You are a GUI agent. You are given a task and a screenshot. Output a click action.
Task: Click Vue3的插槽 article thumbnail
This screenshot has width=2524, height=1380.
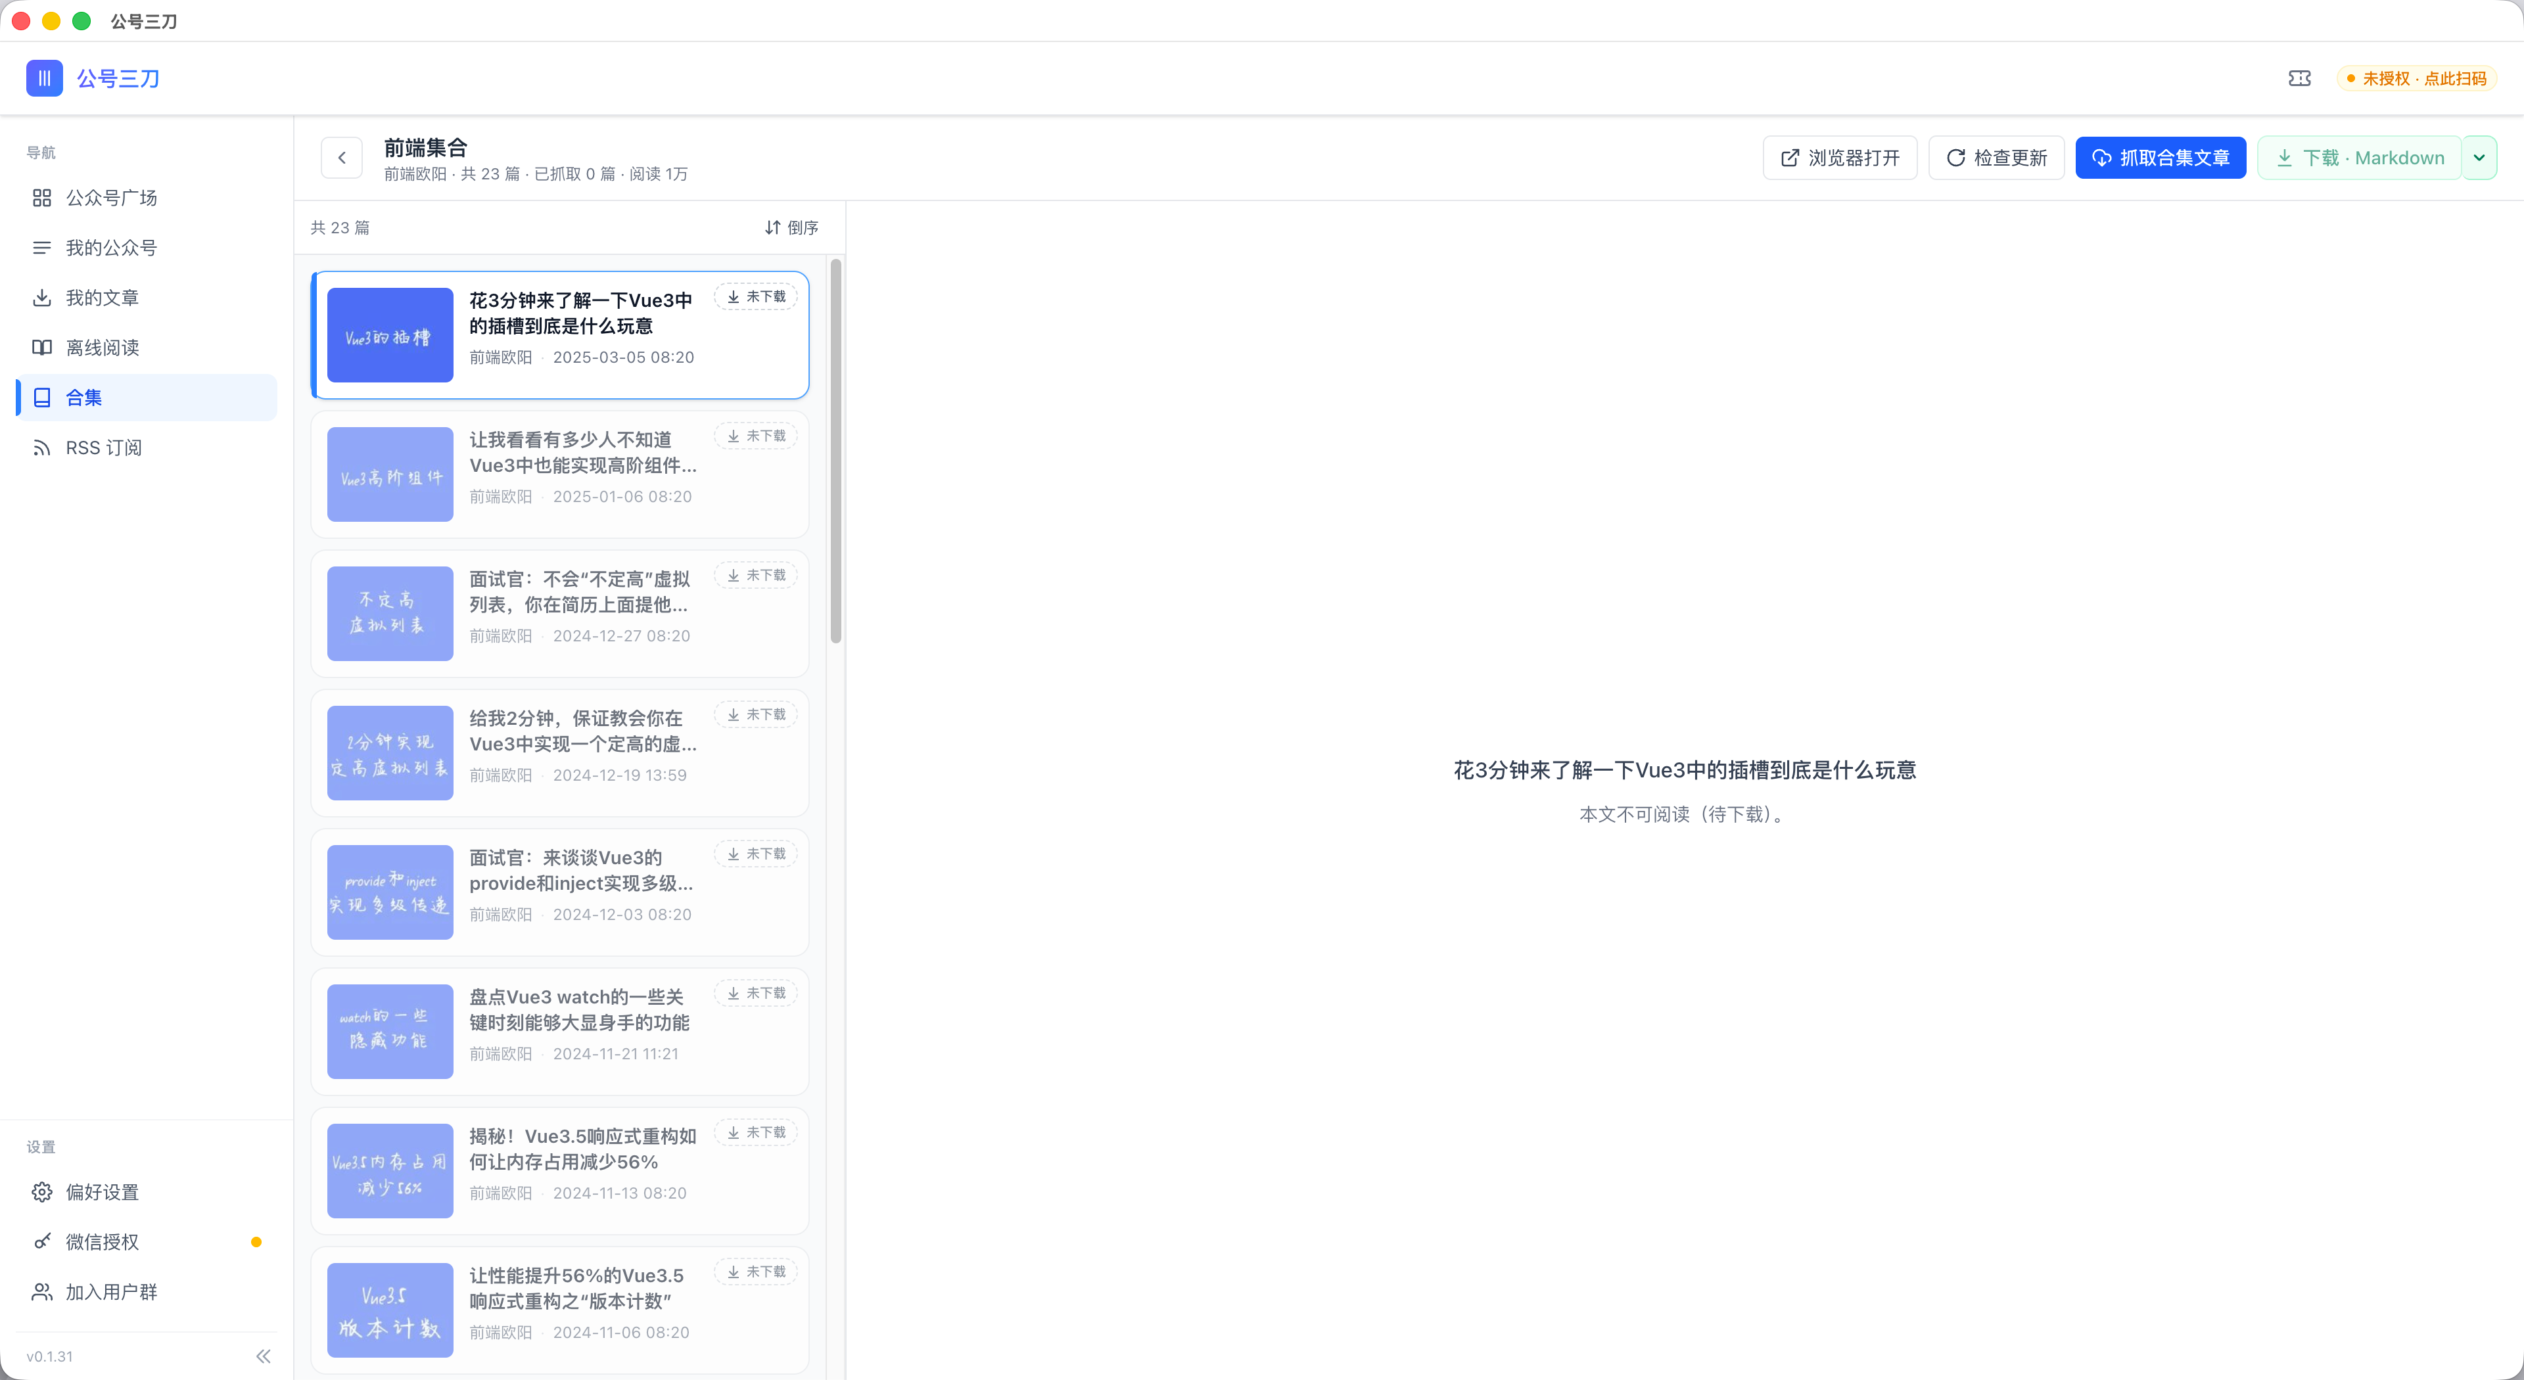tap(390, 335)
